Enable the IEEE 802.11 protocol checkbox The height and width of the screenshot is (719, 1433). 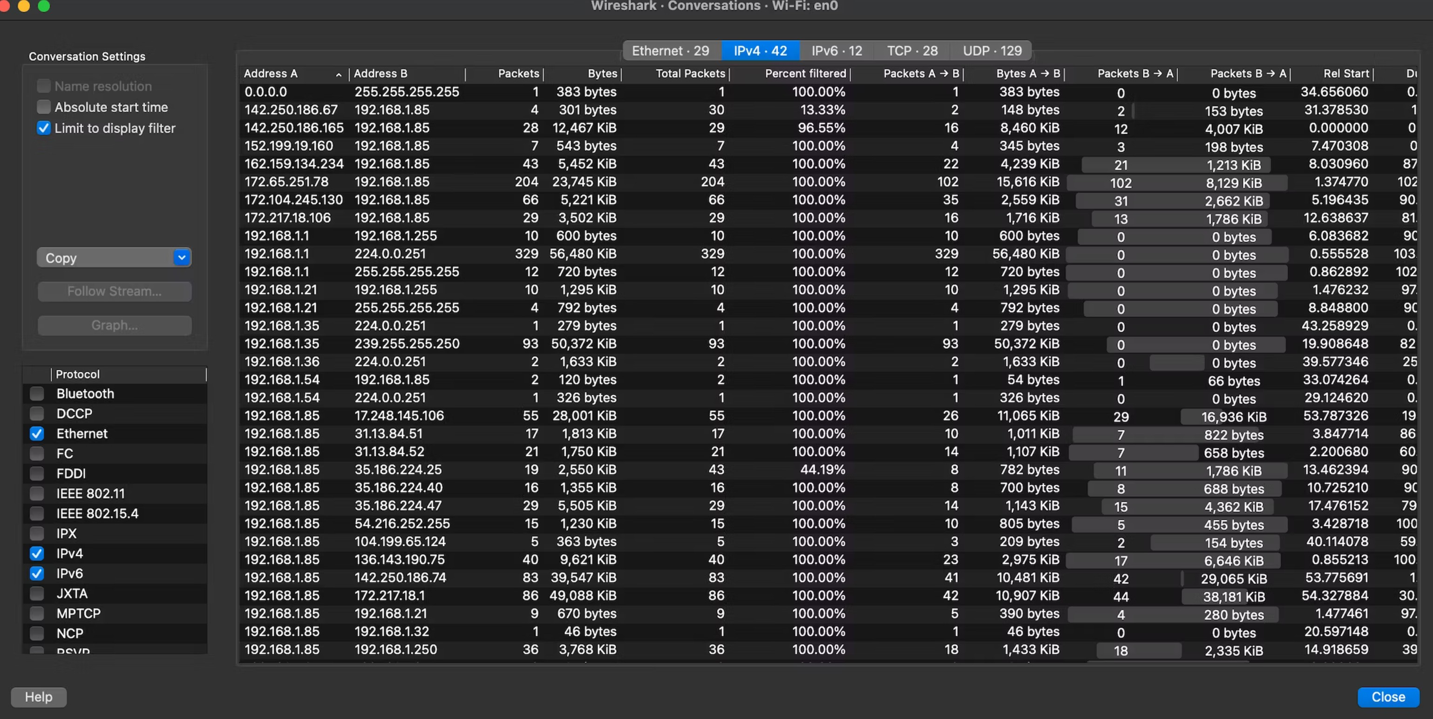[37, 494]
